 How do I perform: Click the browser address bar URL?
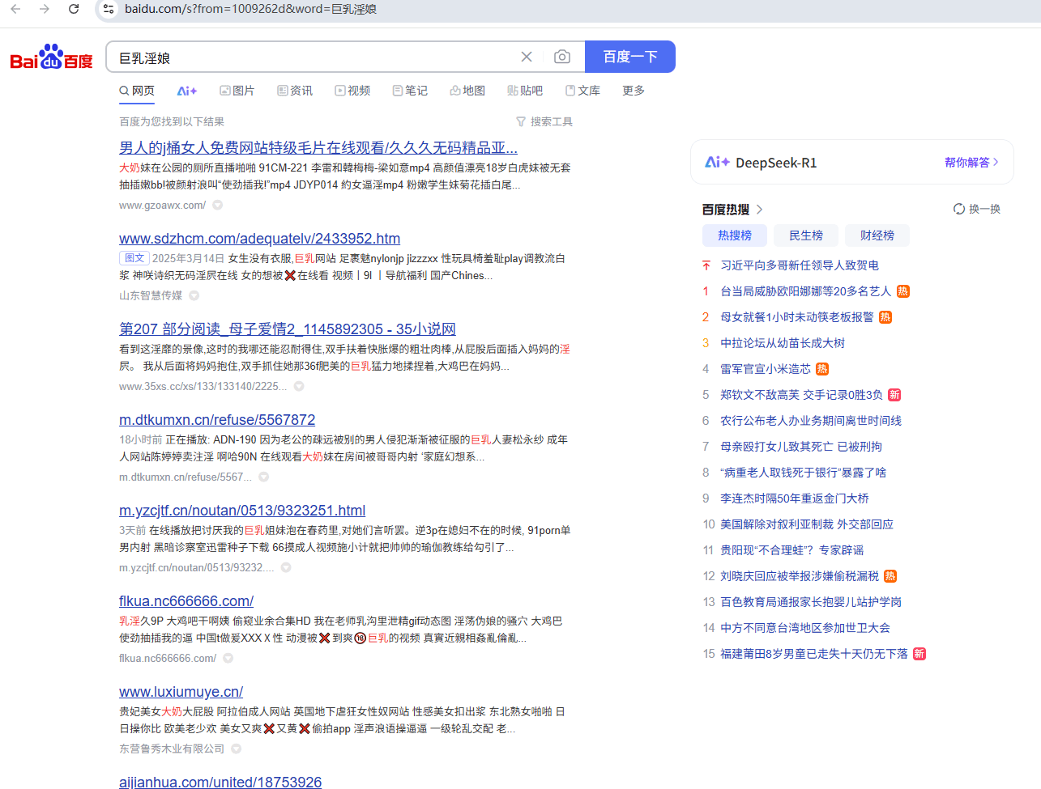(x=250, y=9)
